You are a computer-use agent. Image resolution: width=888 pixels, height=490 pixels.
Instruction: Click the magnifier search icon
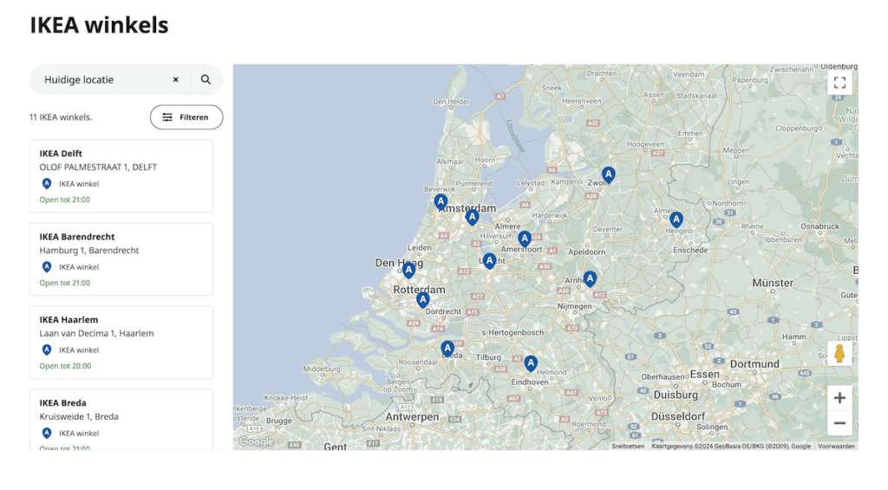click(x=206, y=80)
